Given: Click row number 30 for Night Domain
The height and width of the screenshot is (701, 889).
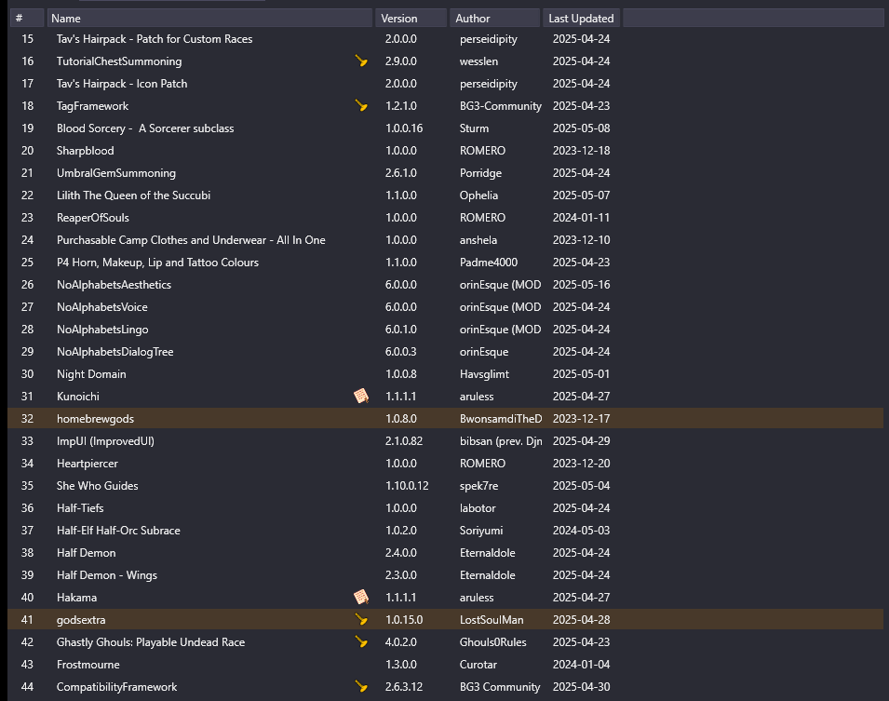Looking at the screenshot, I should coord(27,373).
